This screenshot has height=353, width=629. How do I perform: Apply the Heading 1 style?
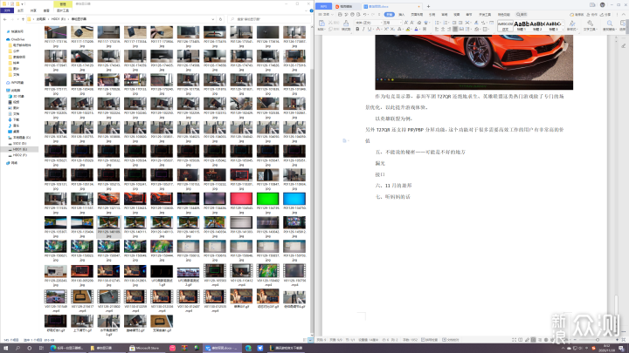[521, 25]
